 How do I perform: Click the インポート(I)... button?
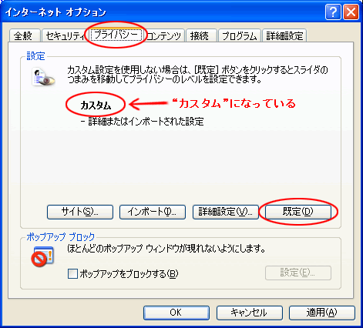pyautogui.click(x=153, y=212)
